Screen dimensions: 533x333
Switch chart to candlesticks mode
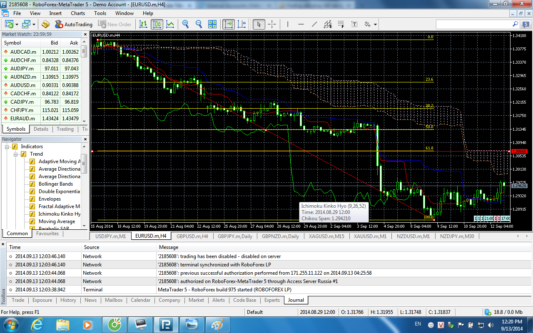(x=157, y=24)
